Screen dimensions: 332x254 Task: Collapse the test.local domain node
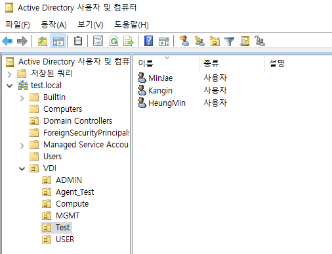pos(9,86)
